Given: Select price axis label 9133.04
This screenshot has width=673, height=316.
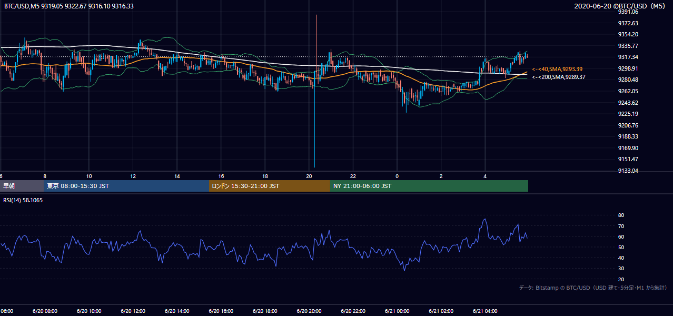Looking at the screenshot, I should [x=628, y=171].
